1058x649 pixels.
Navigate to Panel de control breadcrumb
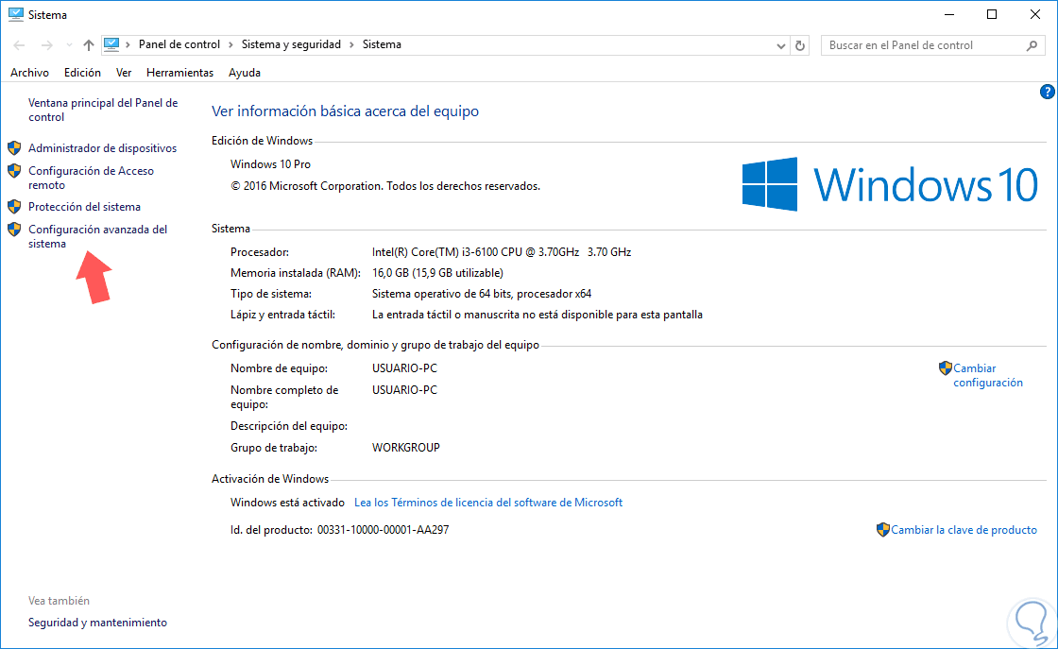tap(179, 44)
